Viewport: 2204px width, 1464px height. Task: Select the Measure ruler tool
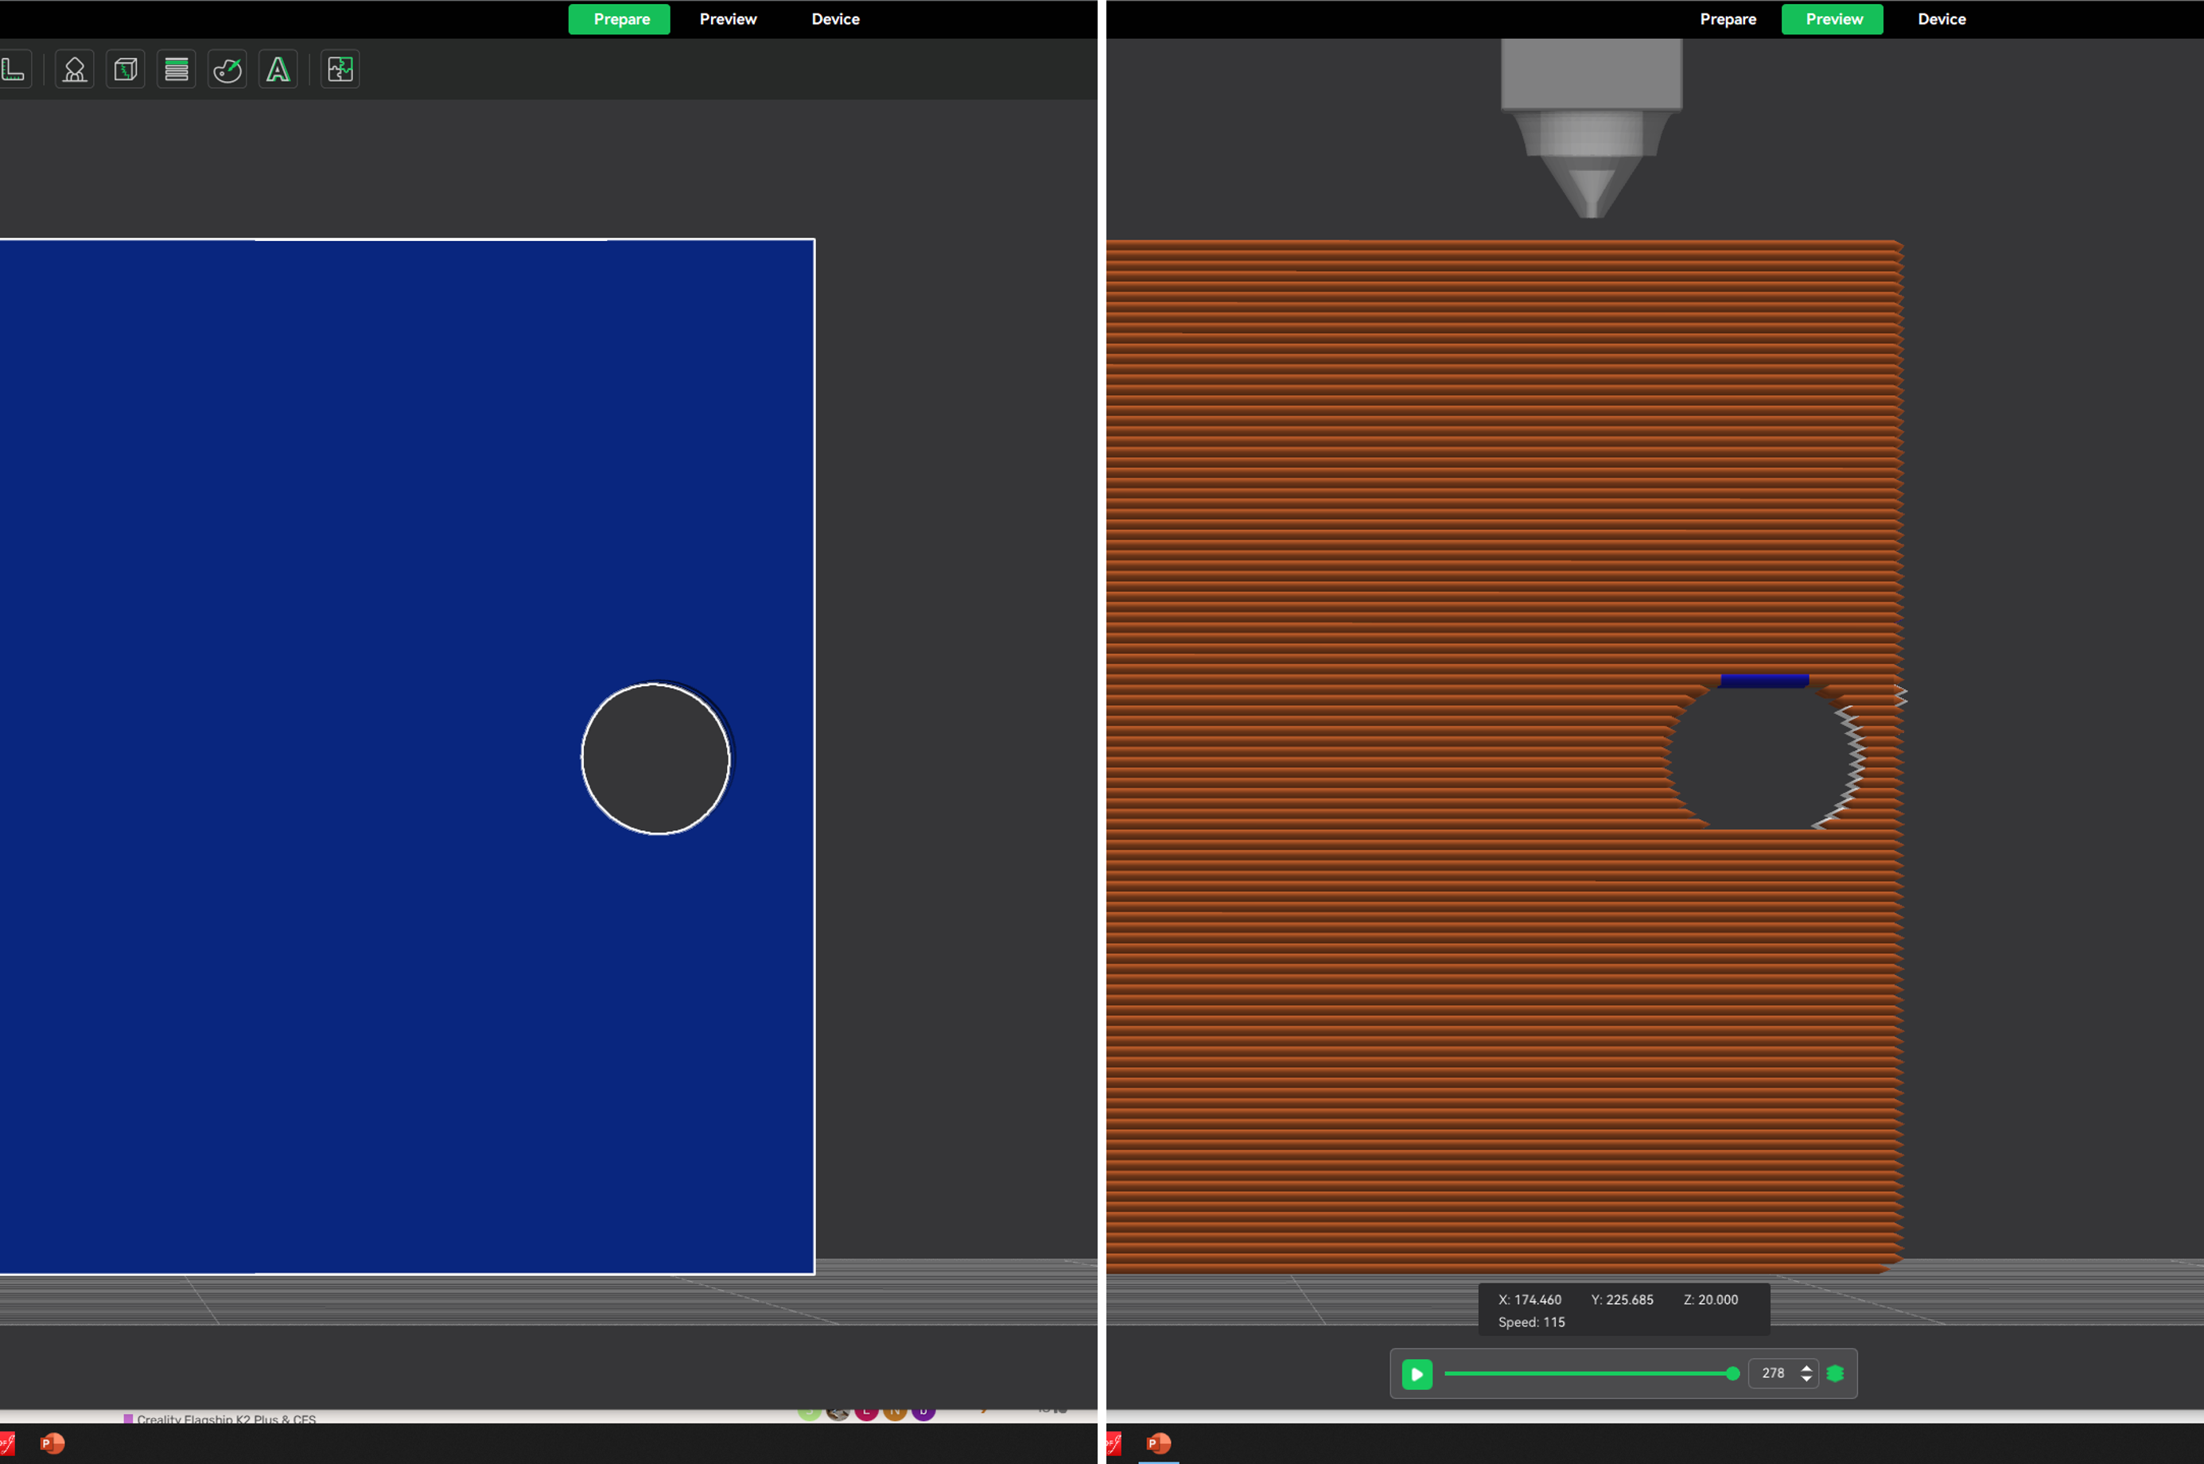click(13, 69)
